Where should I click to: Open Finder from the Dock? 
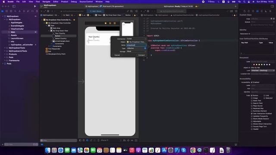coord(48,150)
